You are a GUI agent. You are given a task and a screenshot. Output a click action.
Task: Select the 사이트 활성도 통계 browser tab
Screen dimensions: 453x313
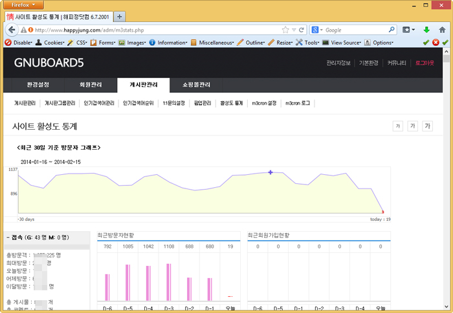point(59,17)
